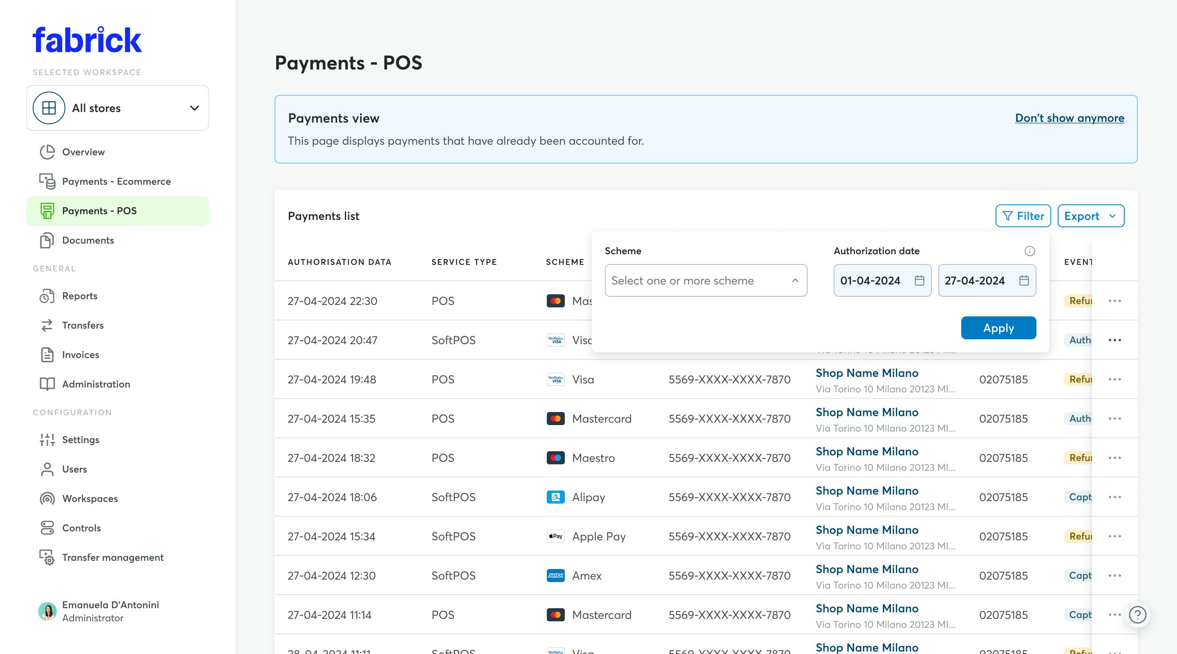Click the Authorization end date calendar icon

pyautogui.click(x=1024, y=280)
